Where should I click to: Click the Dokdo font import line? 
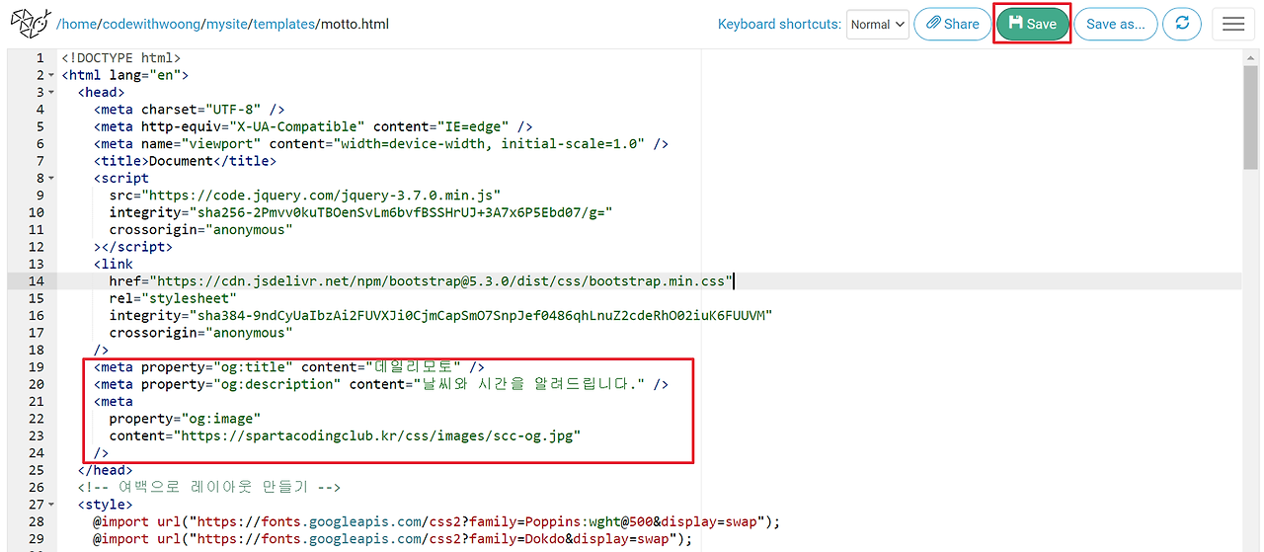pyautogui.click(x=393, y=539)
